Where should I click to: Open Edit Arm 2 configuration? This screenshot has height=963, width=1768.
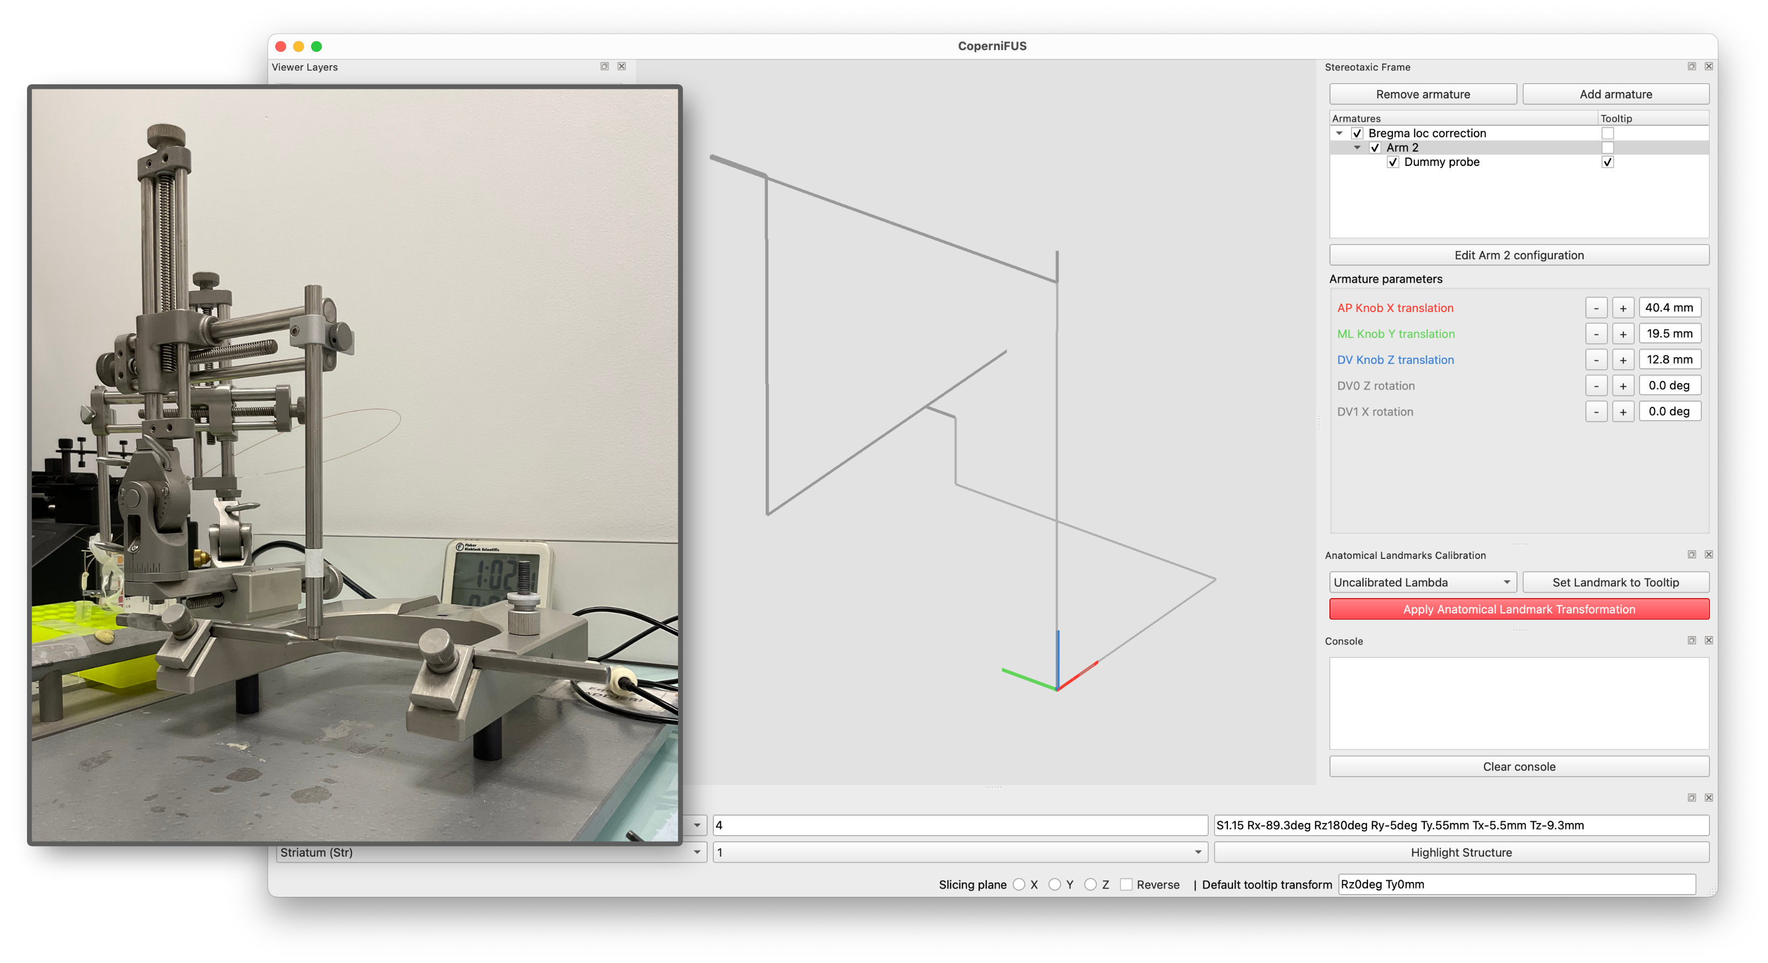pos(1519,255)
